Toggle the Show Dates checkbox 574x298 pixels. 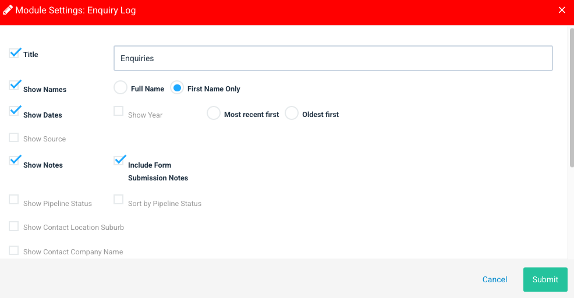coord(14,111)
